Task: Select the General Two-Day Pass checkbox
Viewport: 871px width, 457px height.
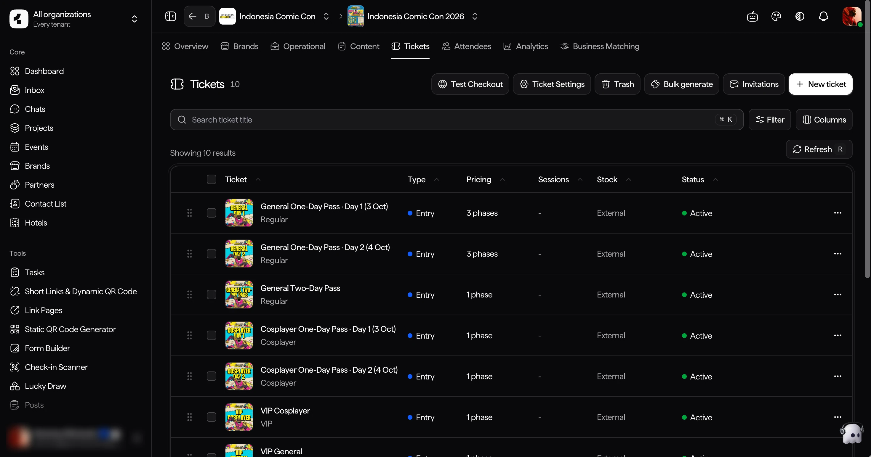Action: pyautogui.click(x=211, y=295)
